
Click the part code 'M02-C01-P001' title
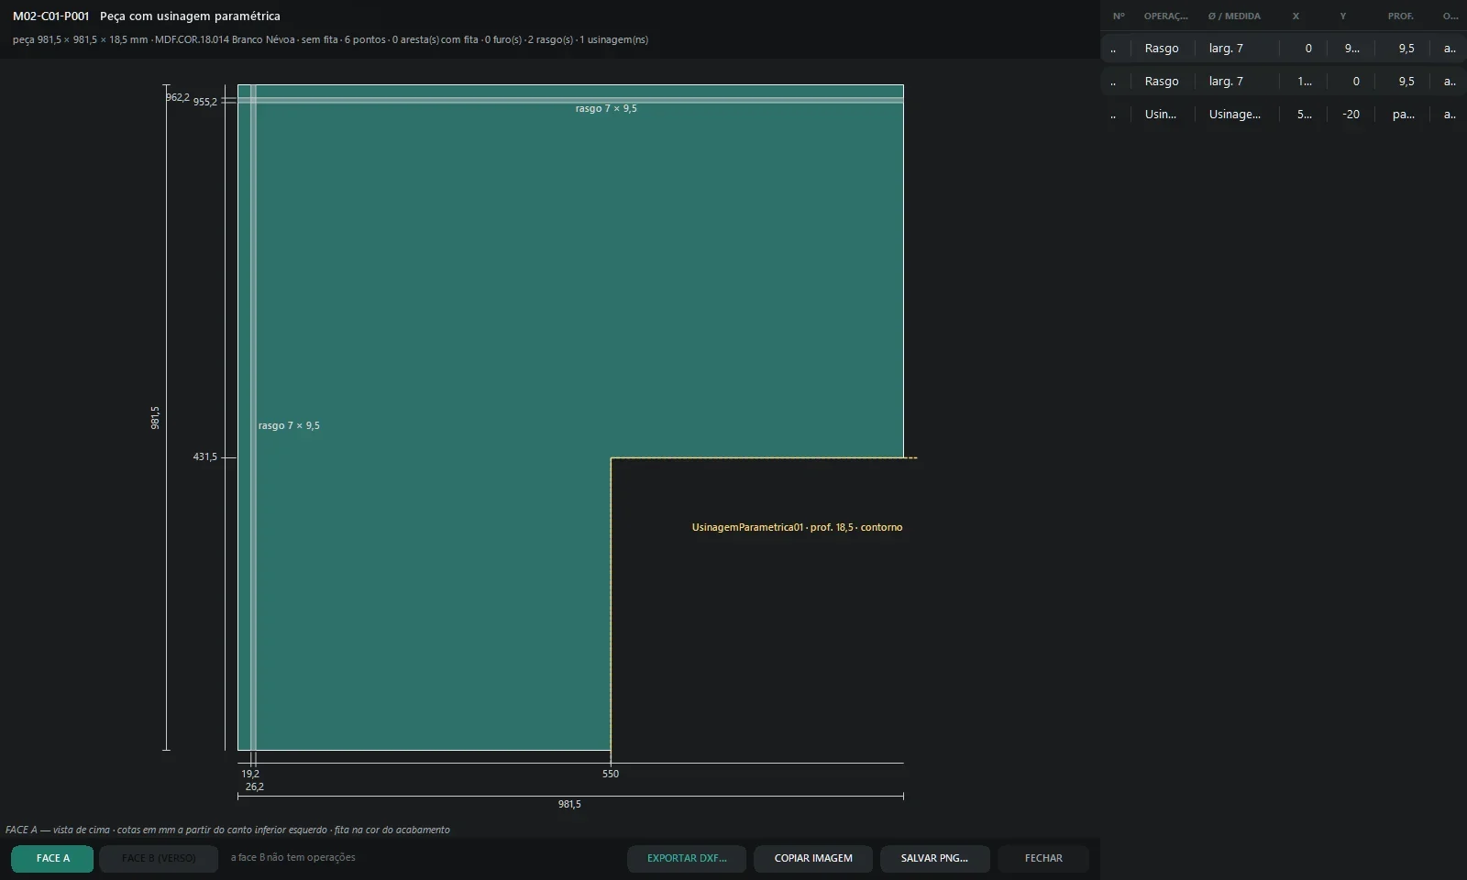point(50,16)
